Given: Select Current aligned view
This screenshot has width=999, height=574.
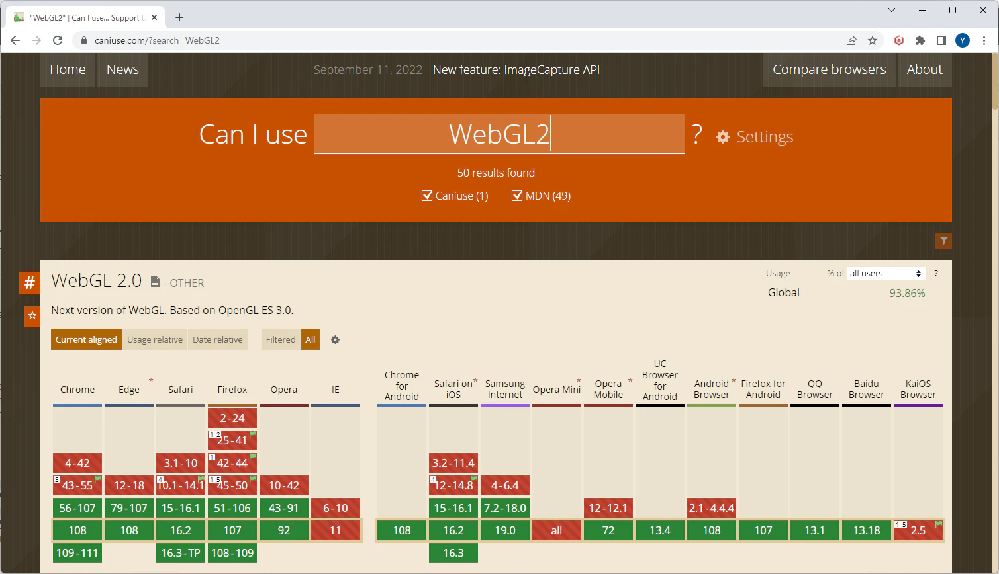Looking at the screenshot, I should [x=86, y=339].
